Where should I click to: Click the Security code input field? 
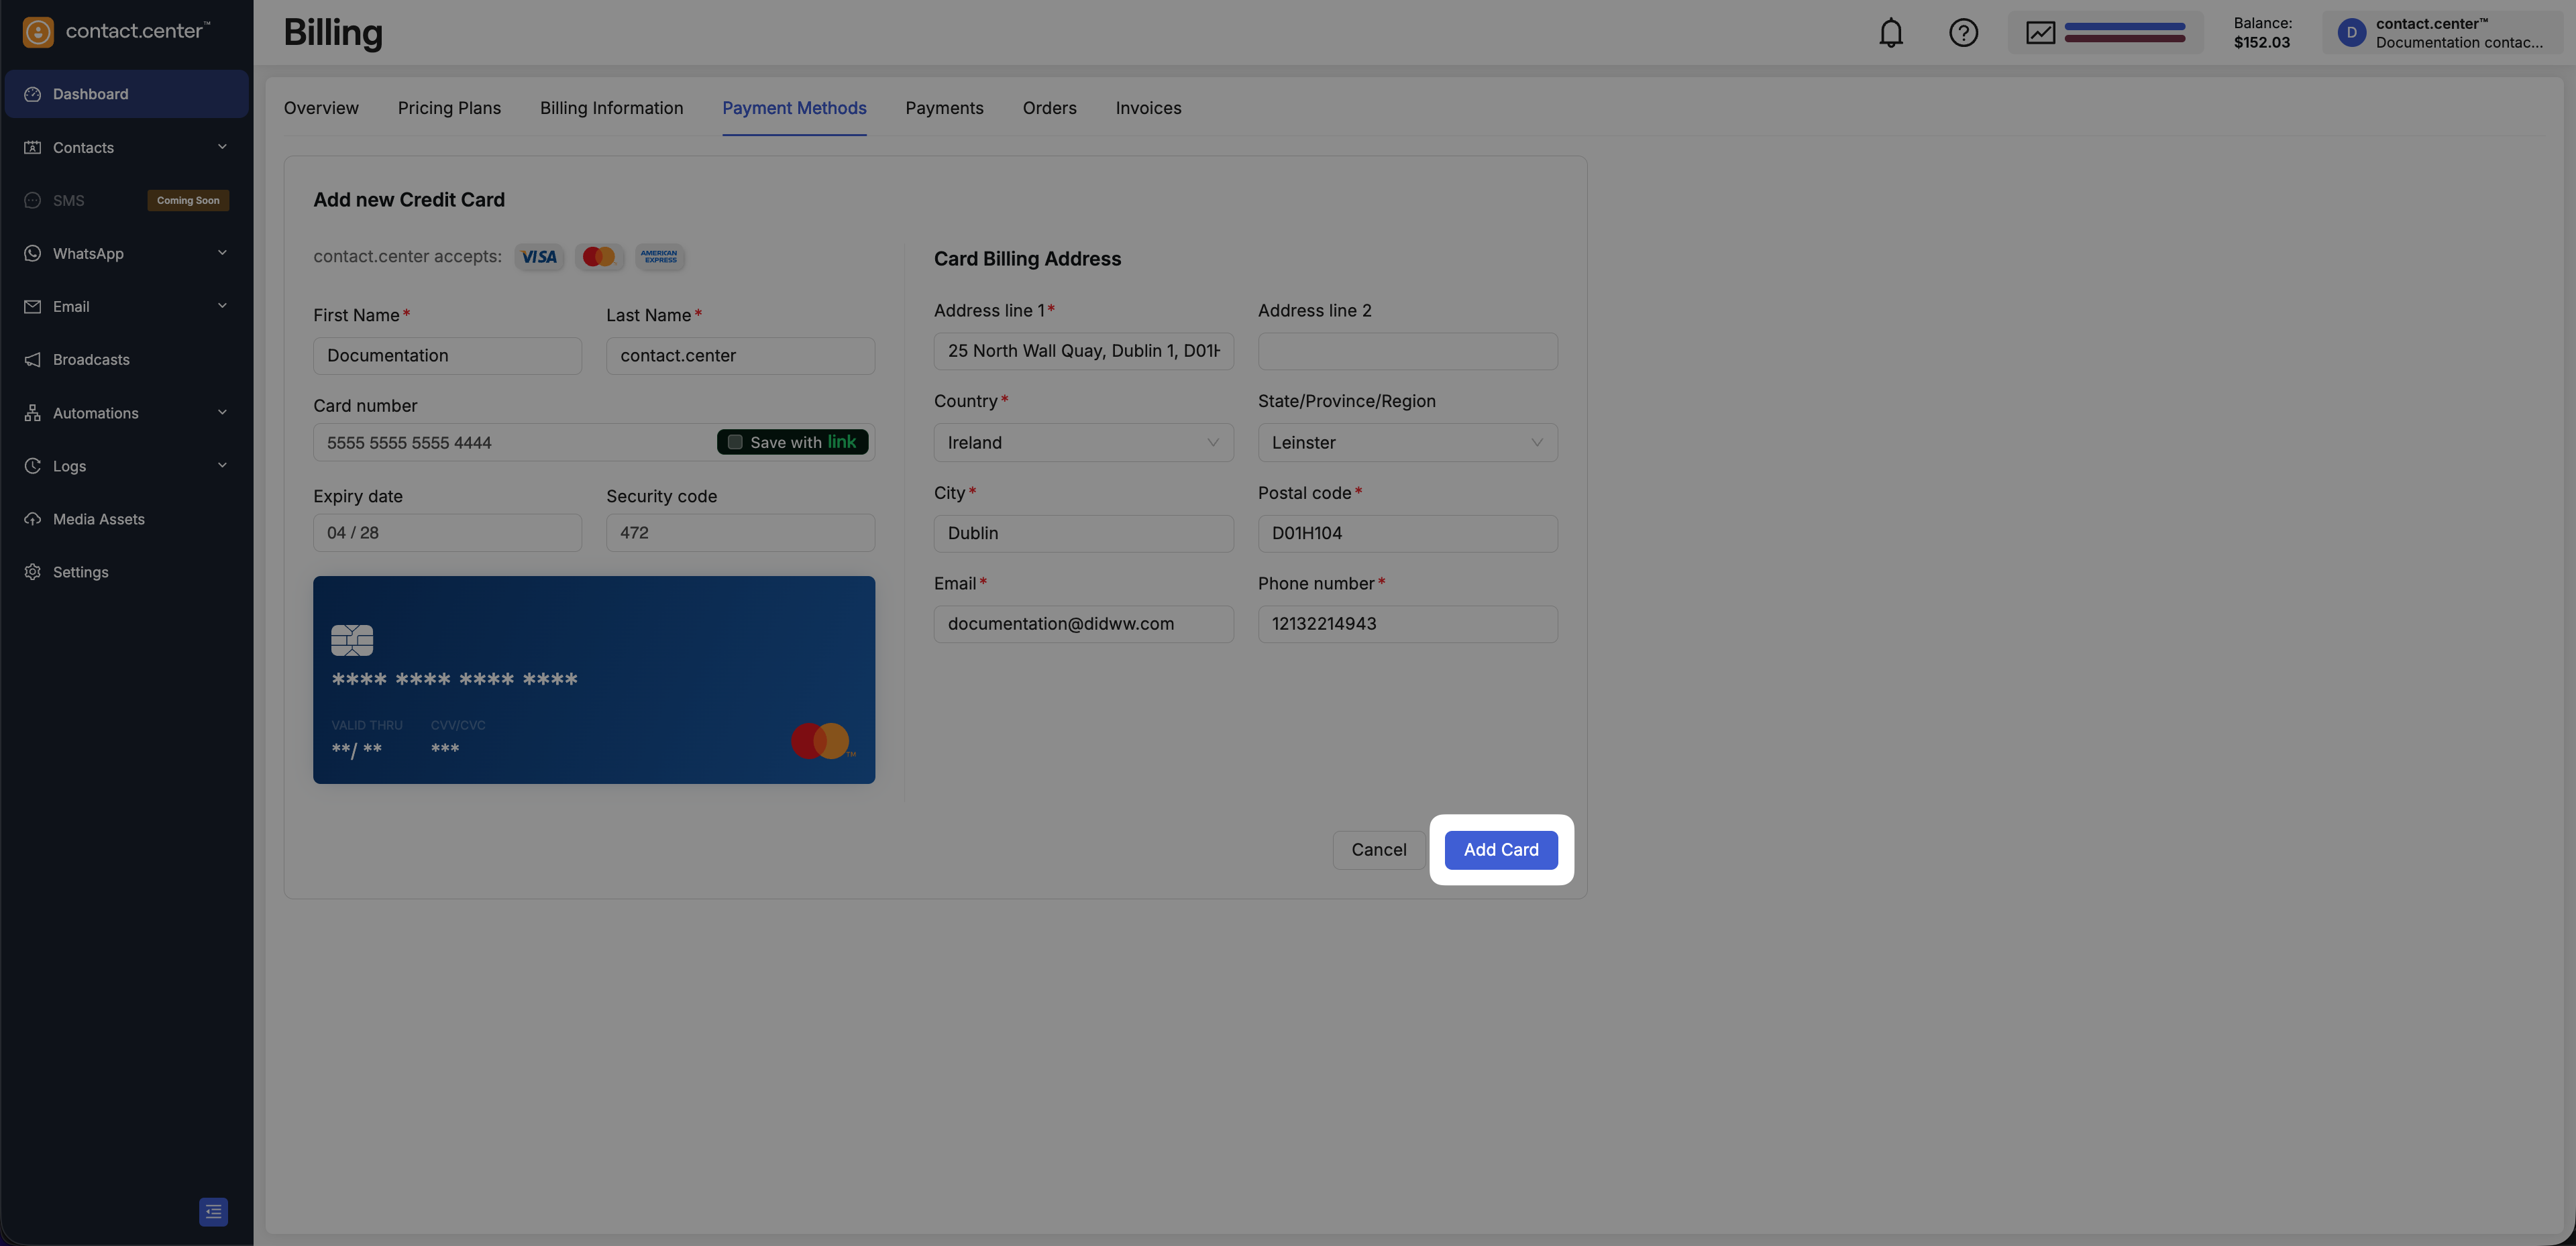tap(740, 533)
